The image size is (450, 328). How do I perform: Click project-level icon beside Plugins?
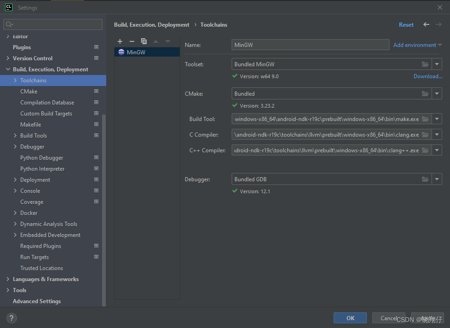(x=97, y=47)
